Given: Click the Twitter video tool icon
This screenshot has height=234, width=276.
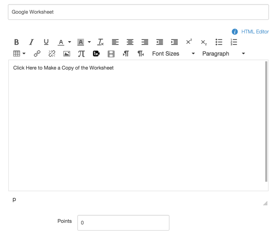Looking at the screenshot, I should 96,53.
